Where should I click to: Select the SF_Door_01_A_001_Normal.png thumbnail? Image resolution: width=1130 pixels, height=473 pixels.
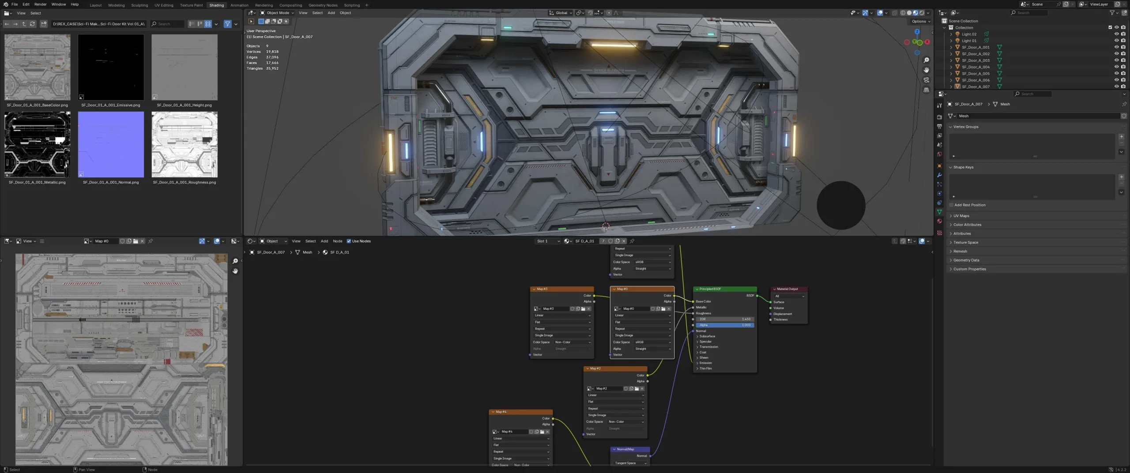coord(111,144)
